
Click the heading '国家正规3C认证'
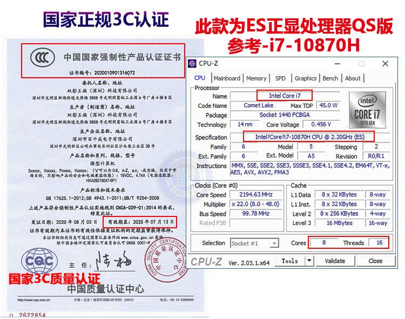(106, 20)
